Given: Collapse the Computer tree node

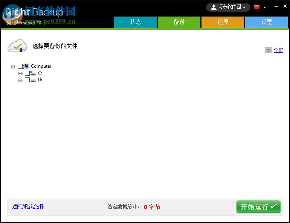Looking at the screenshot, I should point(13,67).
